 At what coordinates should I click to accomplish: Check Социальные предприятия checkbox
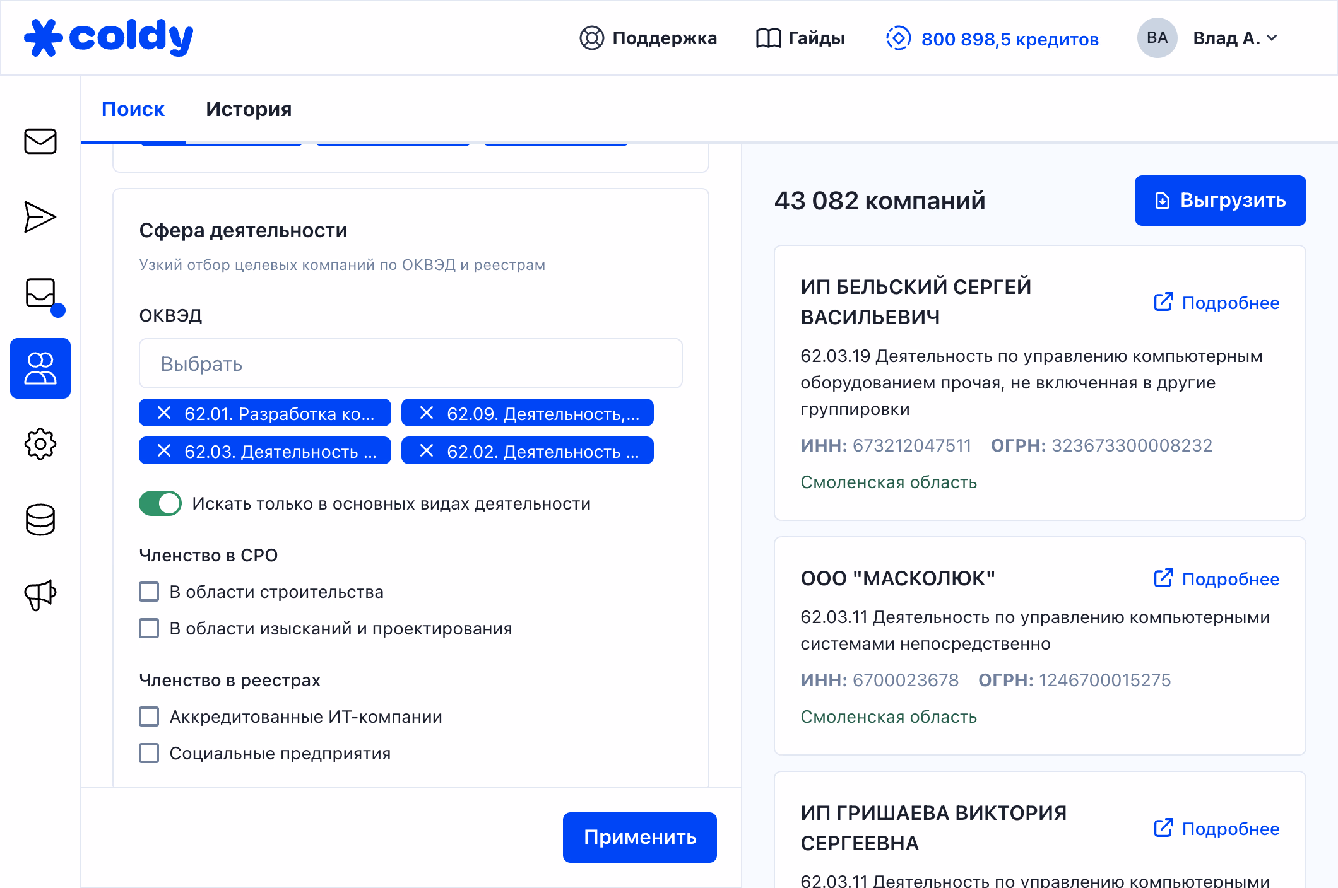150,753
